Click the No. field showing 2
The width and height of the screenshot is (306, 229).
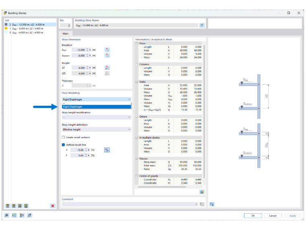[65, 25]
